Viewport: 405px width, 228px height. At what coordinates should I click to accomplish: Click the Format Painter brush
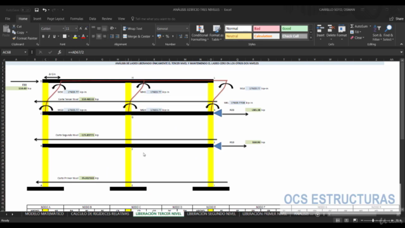coord(25,38)
